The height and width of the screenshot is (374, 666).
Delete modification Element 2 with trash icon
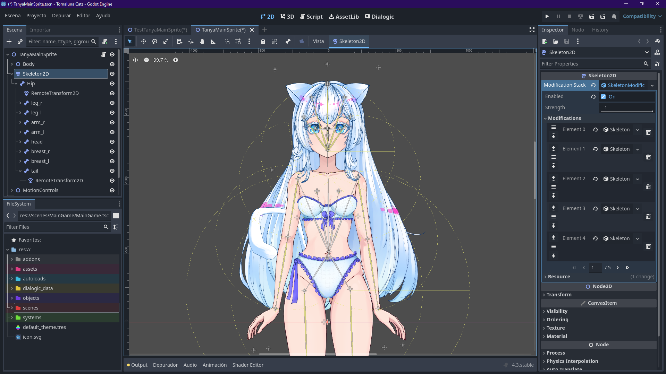648,187
